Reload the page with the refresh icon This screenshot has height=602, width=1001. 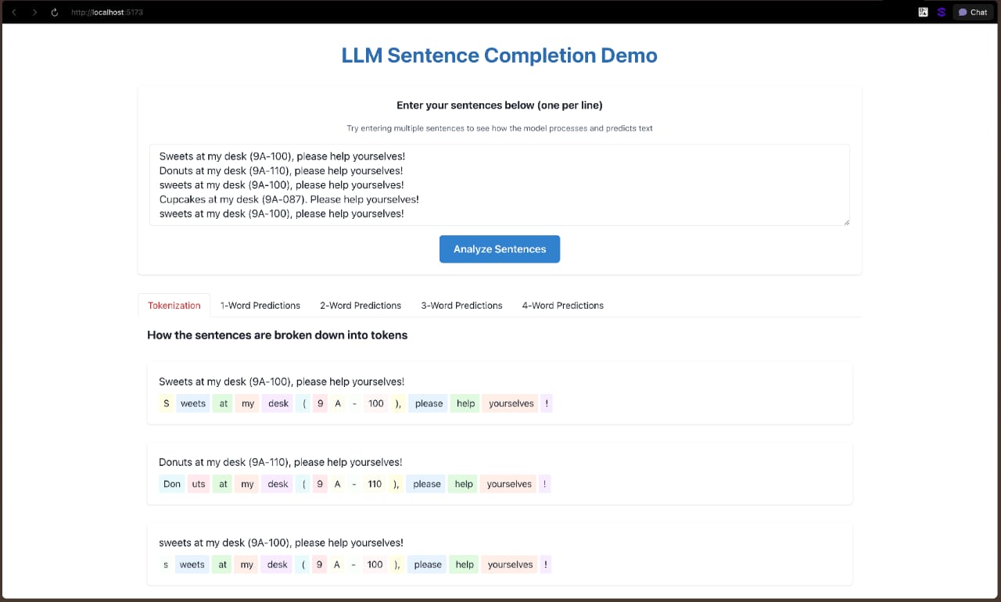[55, 13]
